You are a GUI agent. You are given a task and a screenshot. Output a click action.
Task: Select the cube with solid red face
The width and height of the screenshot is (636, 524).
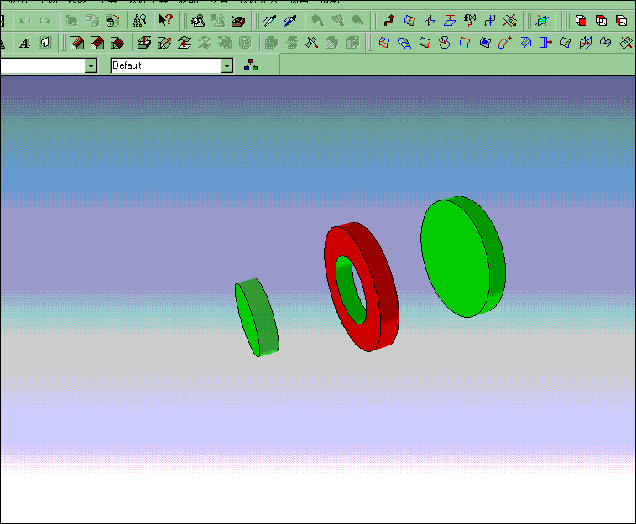click(581, 20)
